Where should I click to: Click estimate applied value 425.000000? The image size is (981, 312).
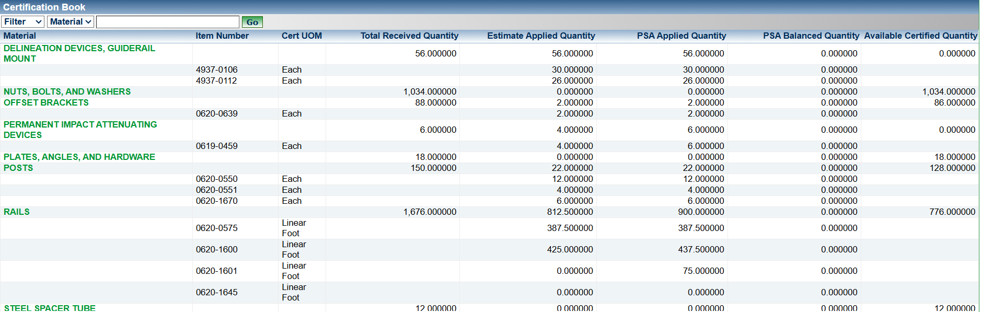[x=570, y=249]
